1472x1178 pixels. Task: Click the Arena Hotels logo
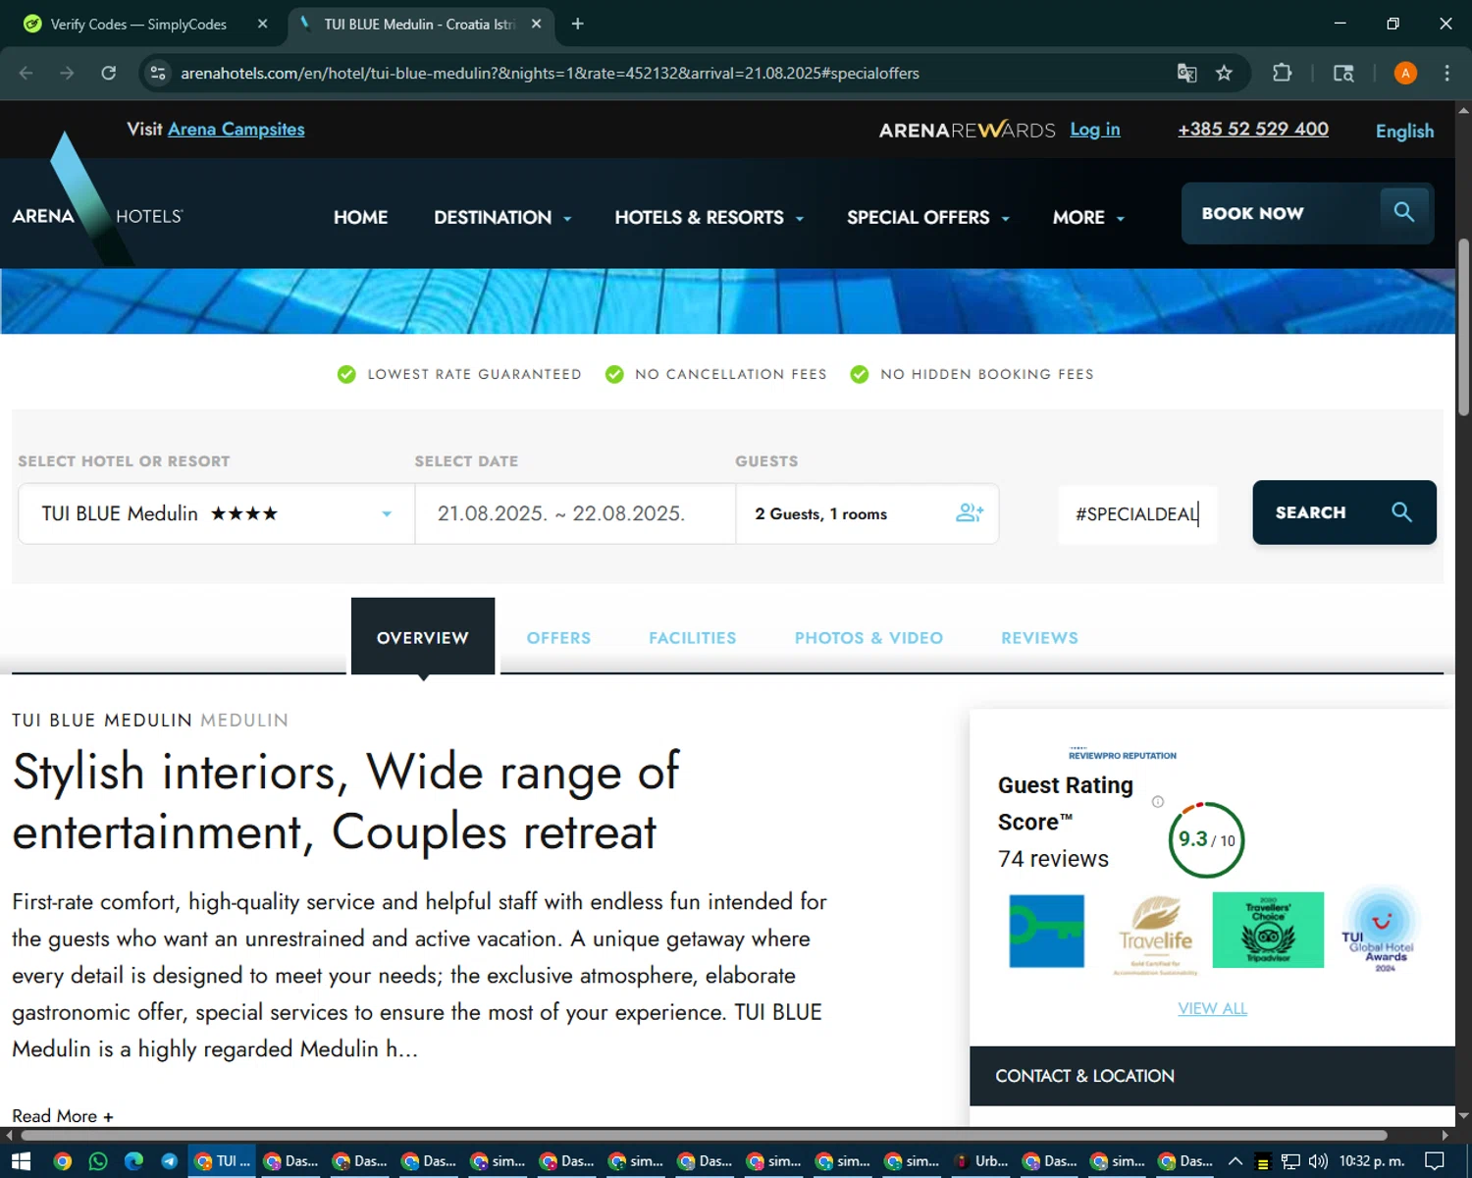(97, 201)
